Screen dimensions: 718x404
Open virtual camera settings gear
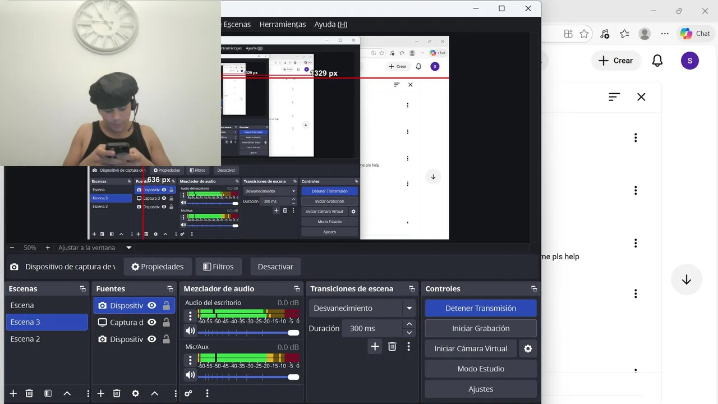pyautogui.click(x=528, y=348)
